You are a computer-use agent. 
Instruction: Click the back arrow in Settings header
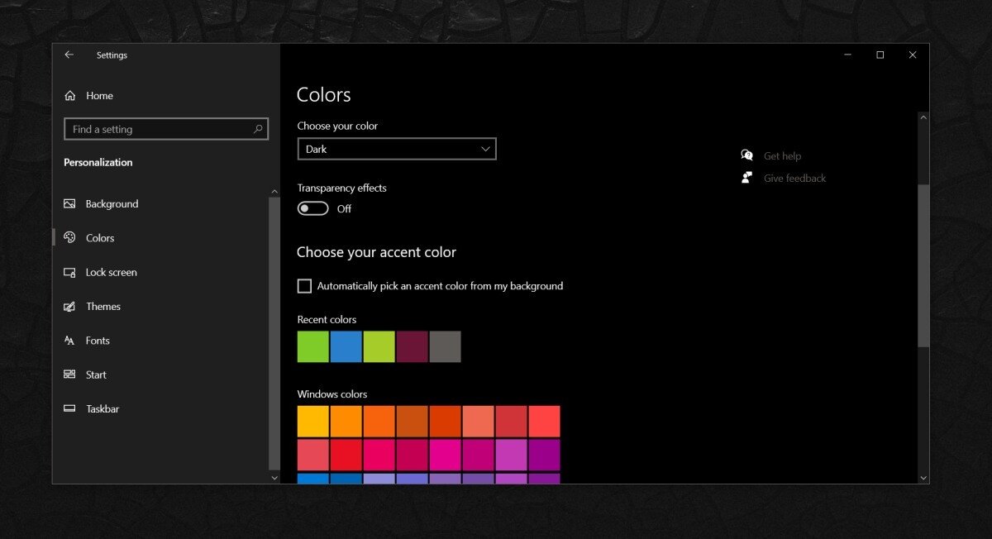pos(69,55)
